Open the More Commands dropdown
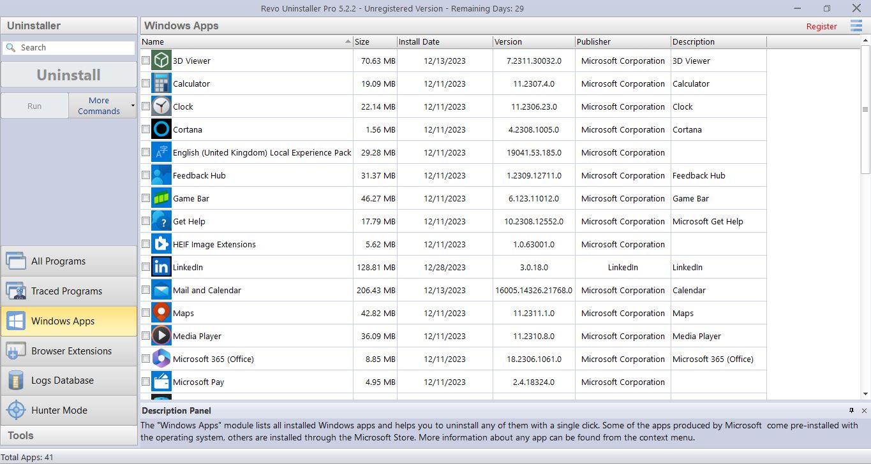This screenshot has width=871, height=464. pyautogui.click(x=103, y=106)
